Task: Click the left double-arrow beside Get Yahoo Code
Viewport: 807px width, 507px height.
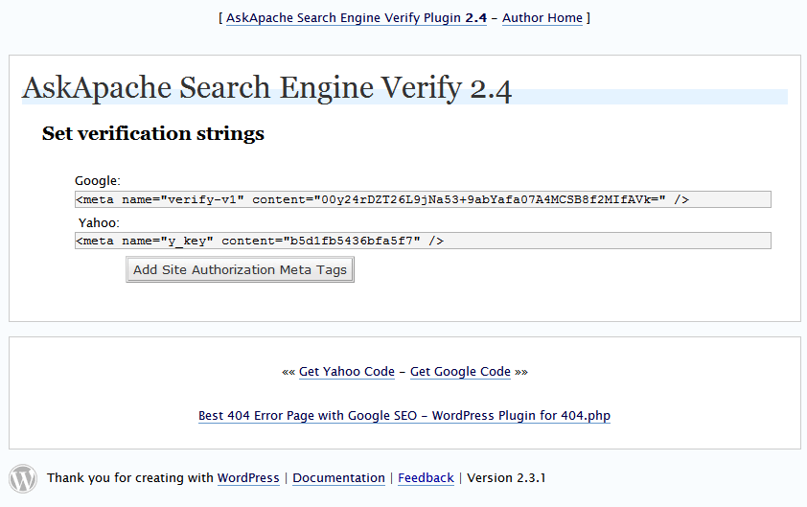Action: 288,372
